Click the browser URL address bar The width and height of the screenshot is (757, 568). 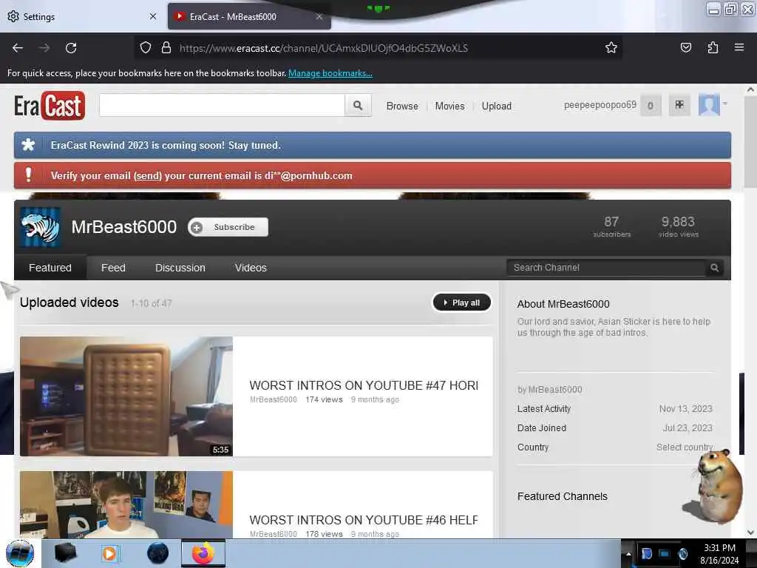tap(376, 48)
